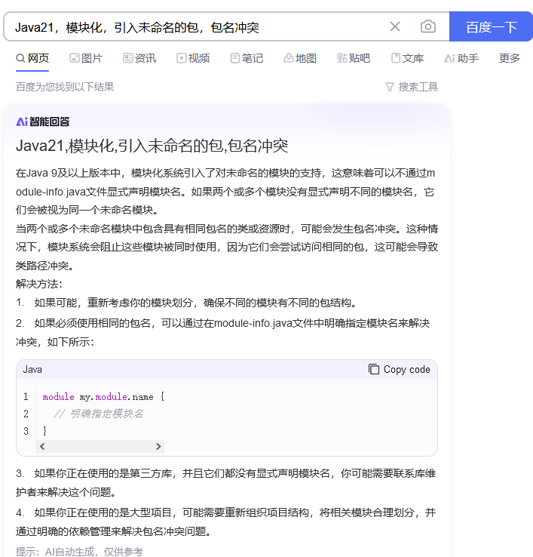Click the 提示:AI自动生成,仅供参考 notice

point(79,551)
